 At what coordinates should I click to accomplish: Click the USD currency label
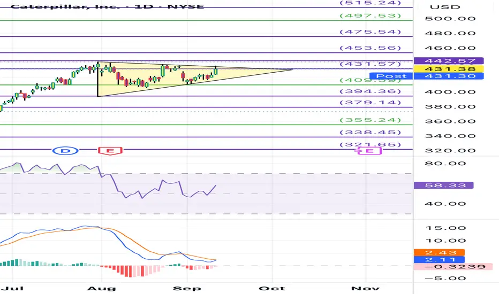(445, 7)
